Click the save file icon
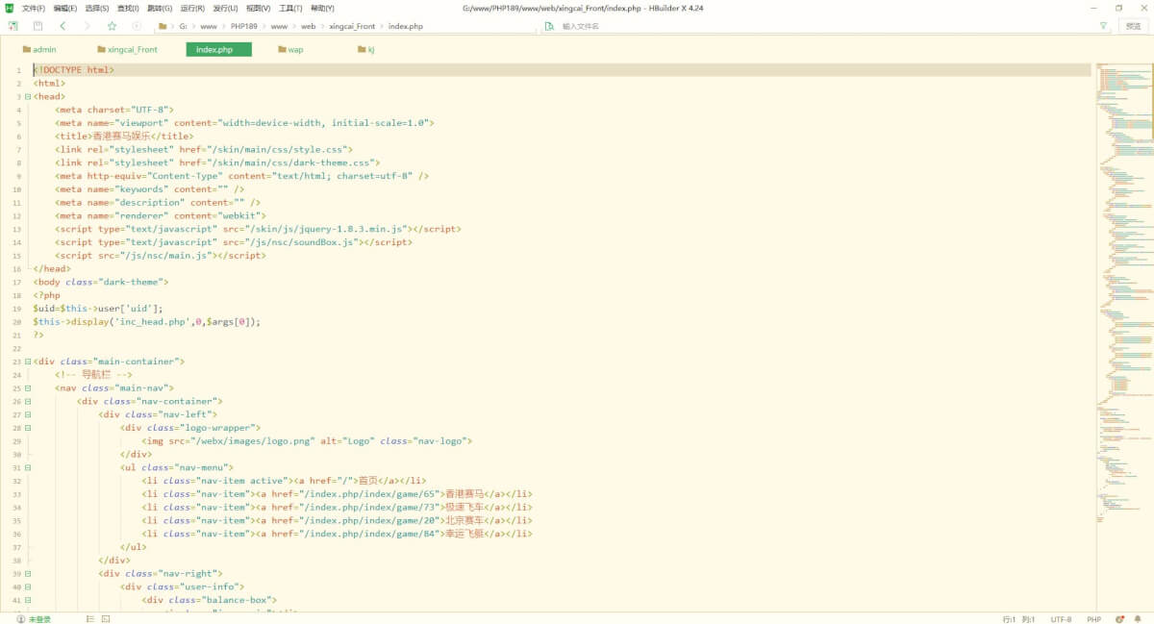Image resolution: width=1154 pixels, height=624 pixels. click(x=38, y=26)
